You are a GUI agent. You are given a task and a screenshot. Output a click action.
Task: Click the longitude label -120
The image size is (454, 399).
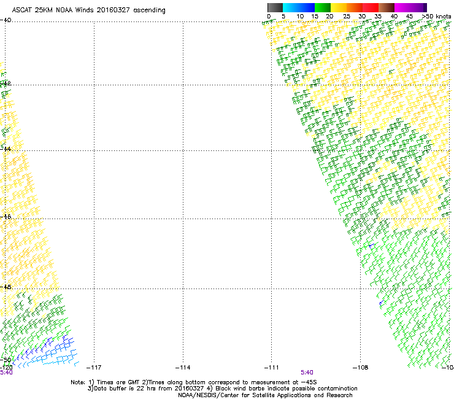pyautogui.click(x=6, y=368)
